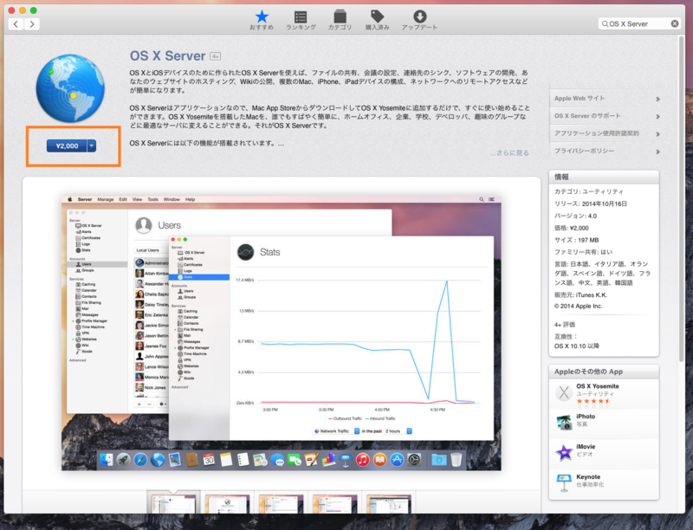Click the iPhoto app icon
693x530 pixels.
tap(564, 423)
